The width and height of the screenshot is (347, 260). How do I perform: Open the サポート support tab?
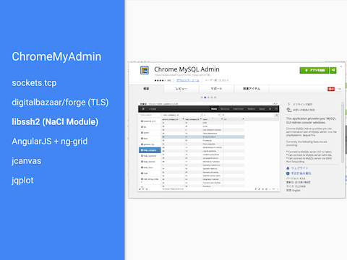(x=216, y=89)
